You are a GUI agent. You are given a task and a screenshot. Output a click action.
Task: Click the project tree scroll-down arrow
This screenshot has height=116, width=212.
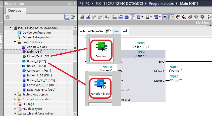pos(75,114)
